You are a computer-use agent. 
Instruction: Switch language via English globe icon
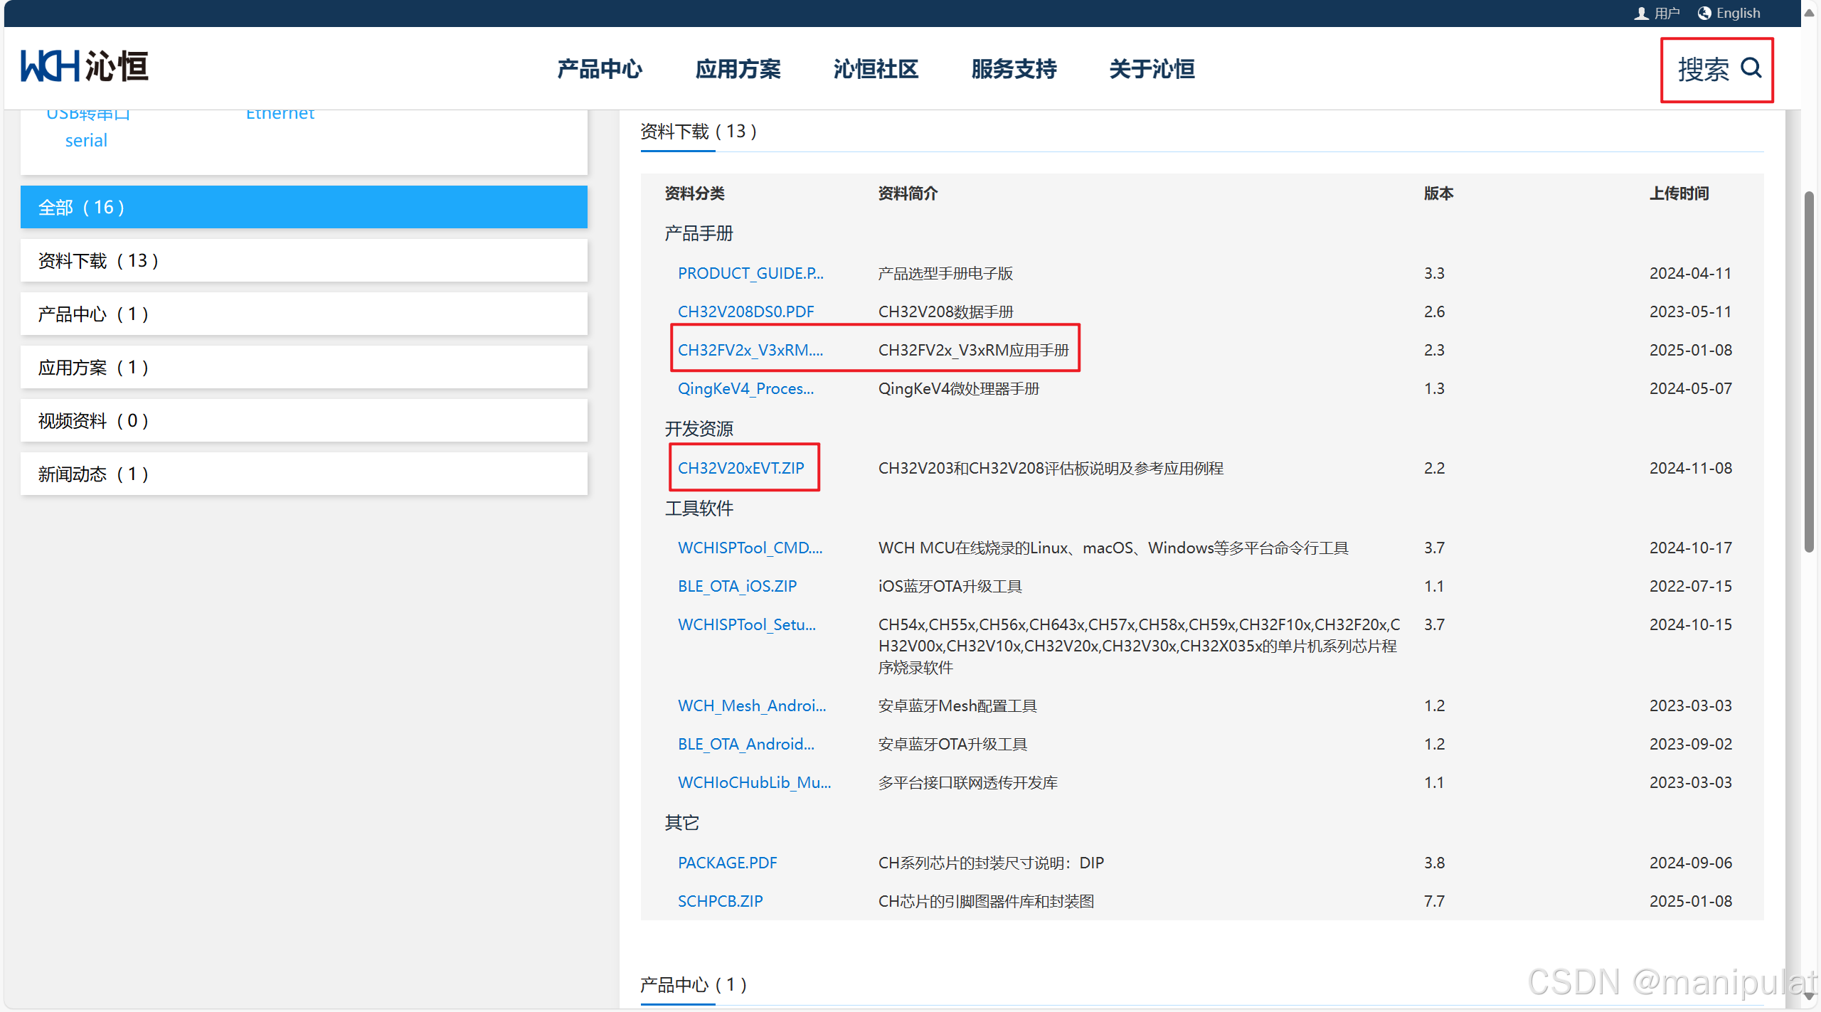[x=1704, y=14]
